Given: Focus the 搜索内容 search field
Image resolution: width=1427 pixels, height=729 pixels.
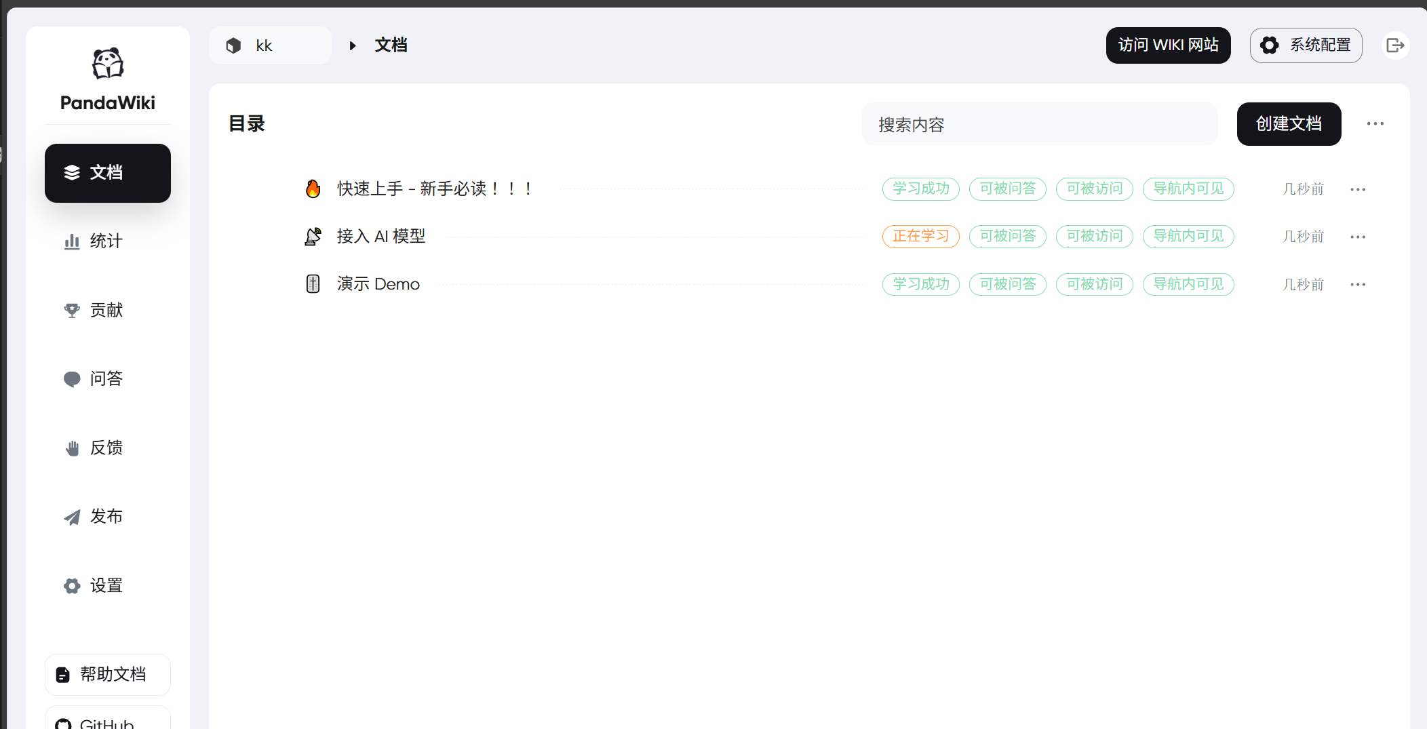Looking at the screenshot, I should coord(1040,124).
